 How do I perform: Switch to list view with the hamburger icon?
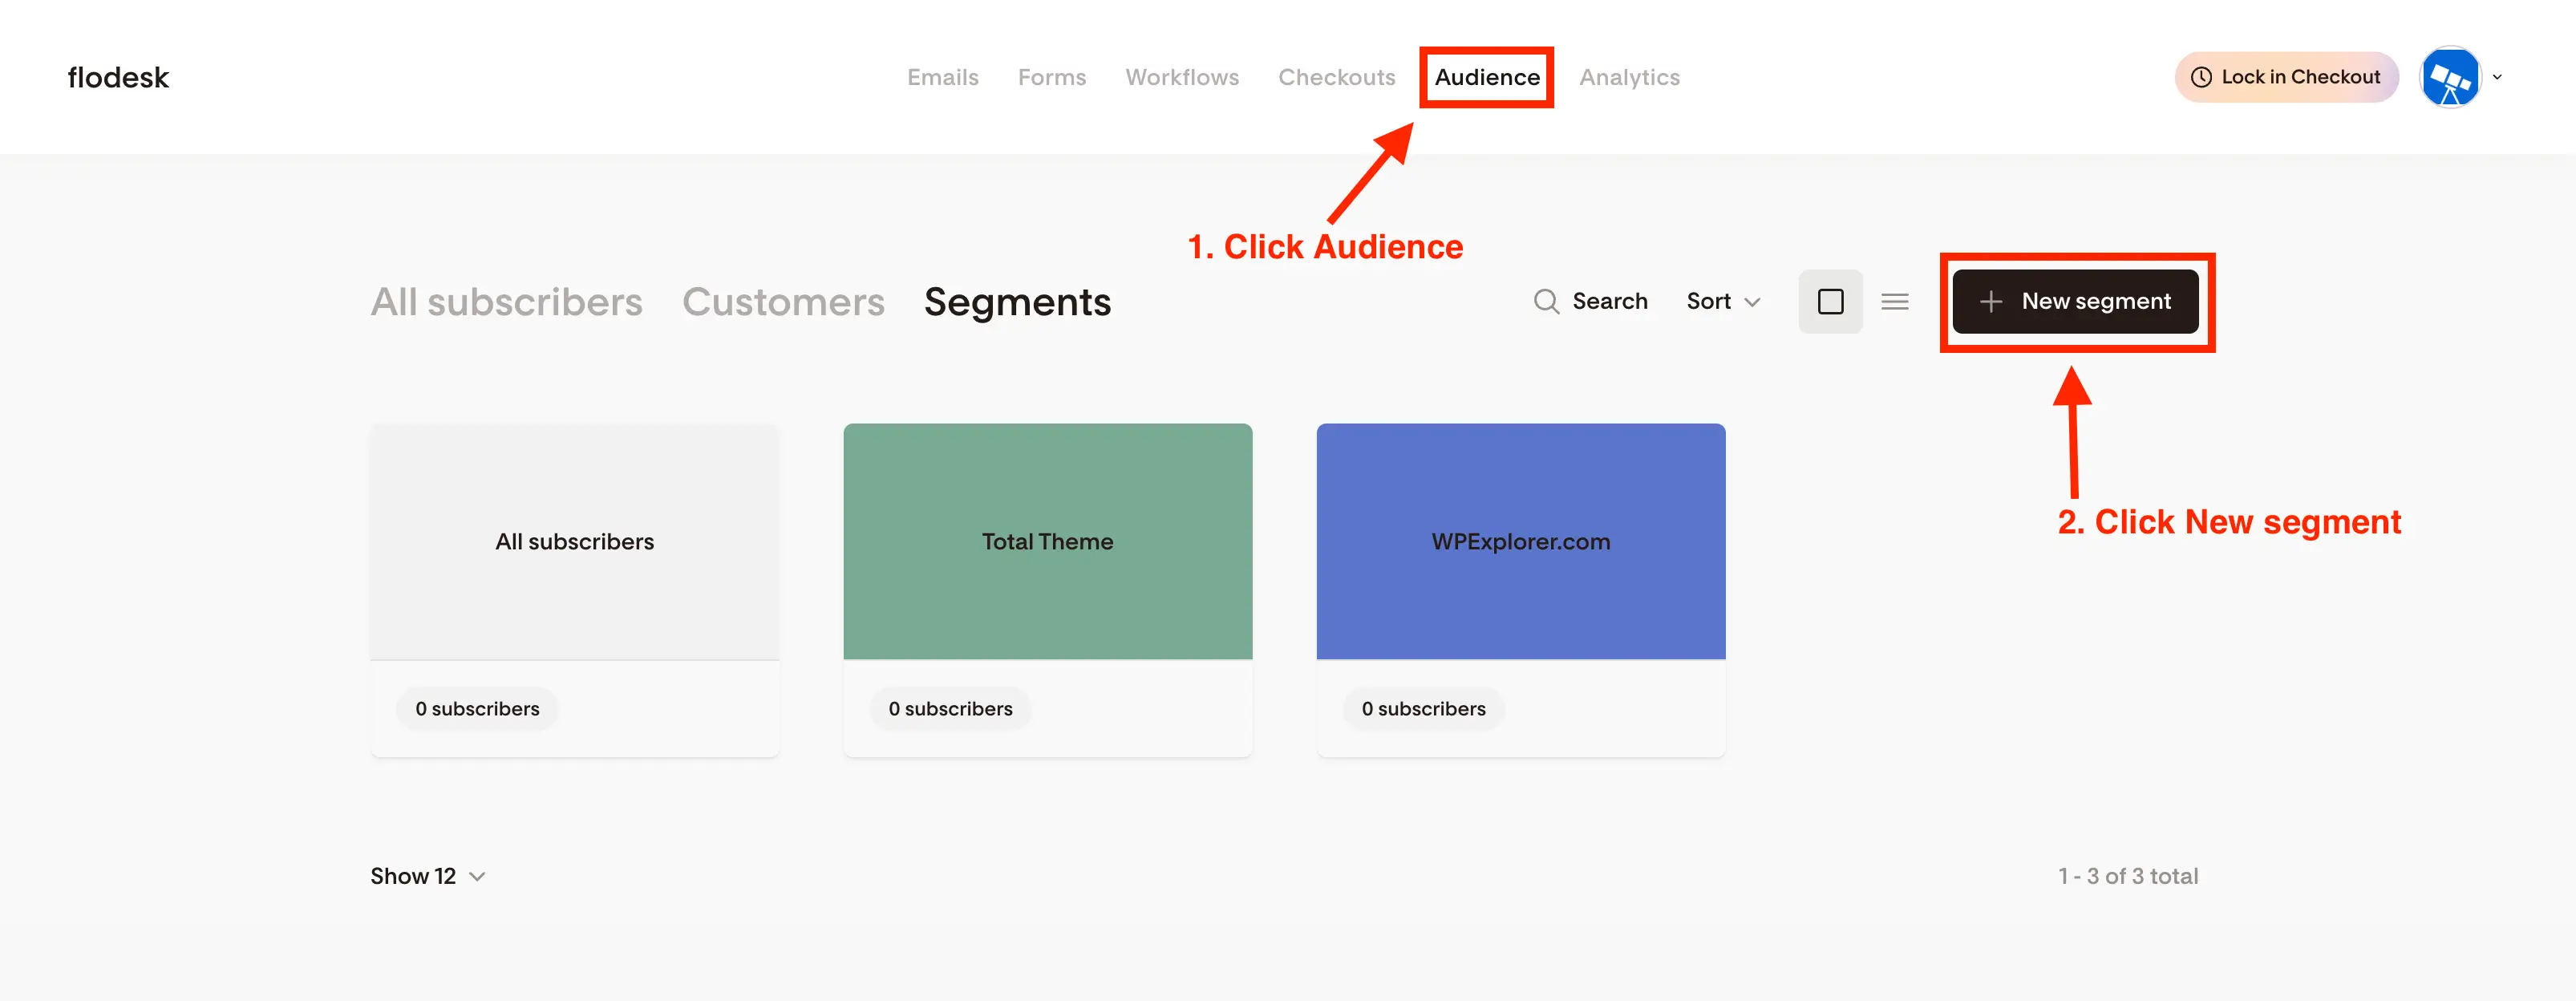click(1895, 301)
